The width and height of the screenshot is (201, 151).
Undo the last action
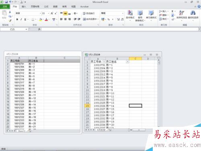tap(10, 2)
